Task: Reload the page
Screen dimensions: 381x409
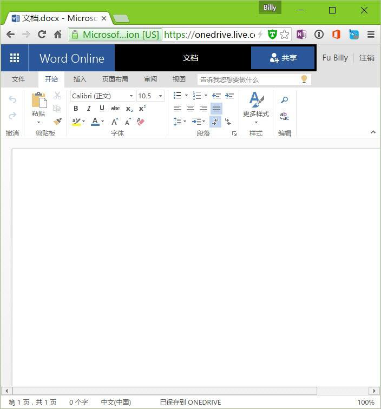Action: coord(42,34)
